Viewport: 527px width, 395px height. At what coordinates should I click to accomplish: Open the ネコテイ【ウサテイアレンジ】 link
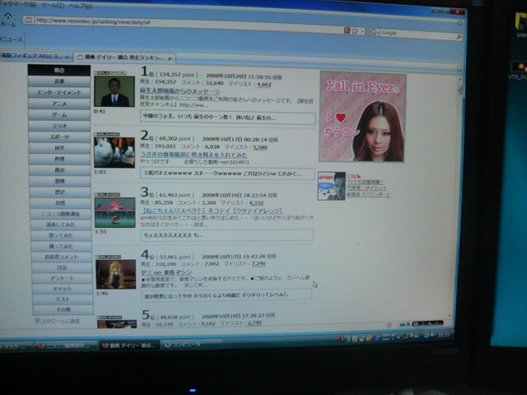[212, 211]
